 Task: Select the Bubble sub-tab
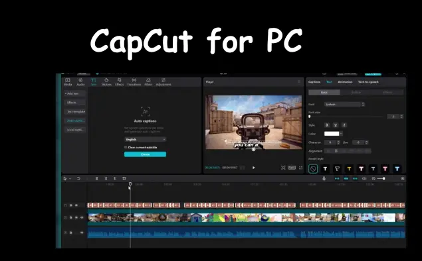click(x=356, y=92)
